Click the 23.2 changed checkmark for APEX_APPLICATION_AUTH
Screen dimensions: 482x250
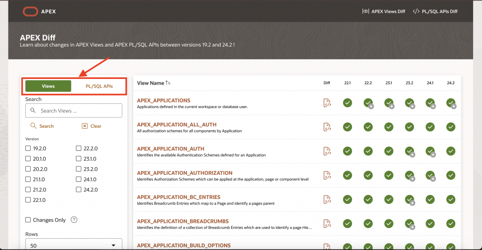tap(410, 151)
